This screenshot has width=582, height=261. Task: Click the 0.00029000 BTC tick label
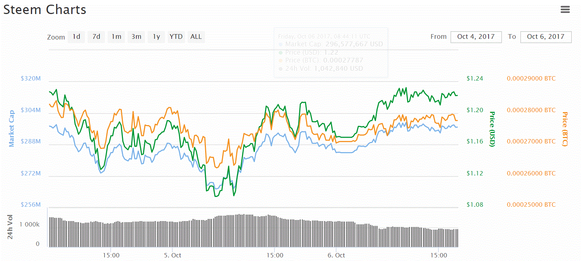tap(531, 78)
